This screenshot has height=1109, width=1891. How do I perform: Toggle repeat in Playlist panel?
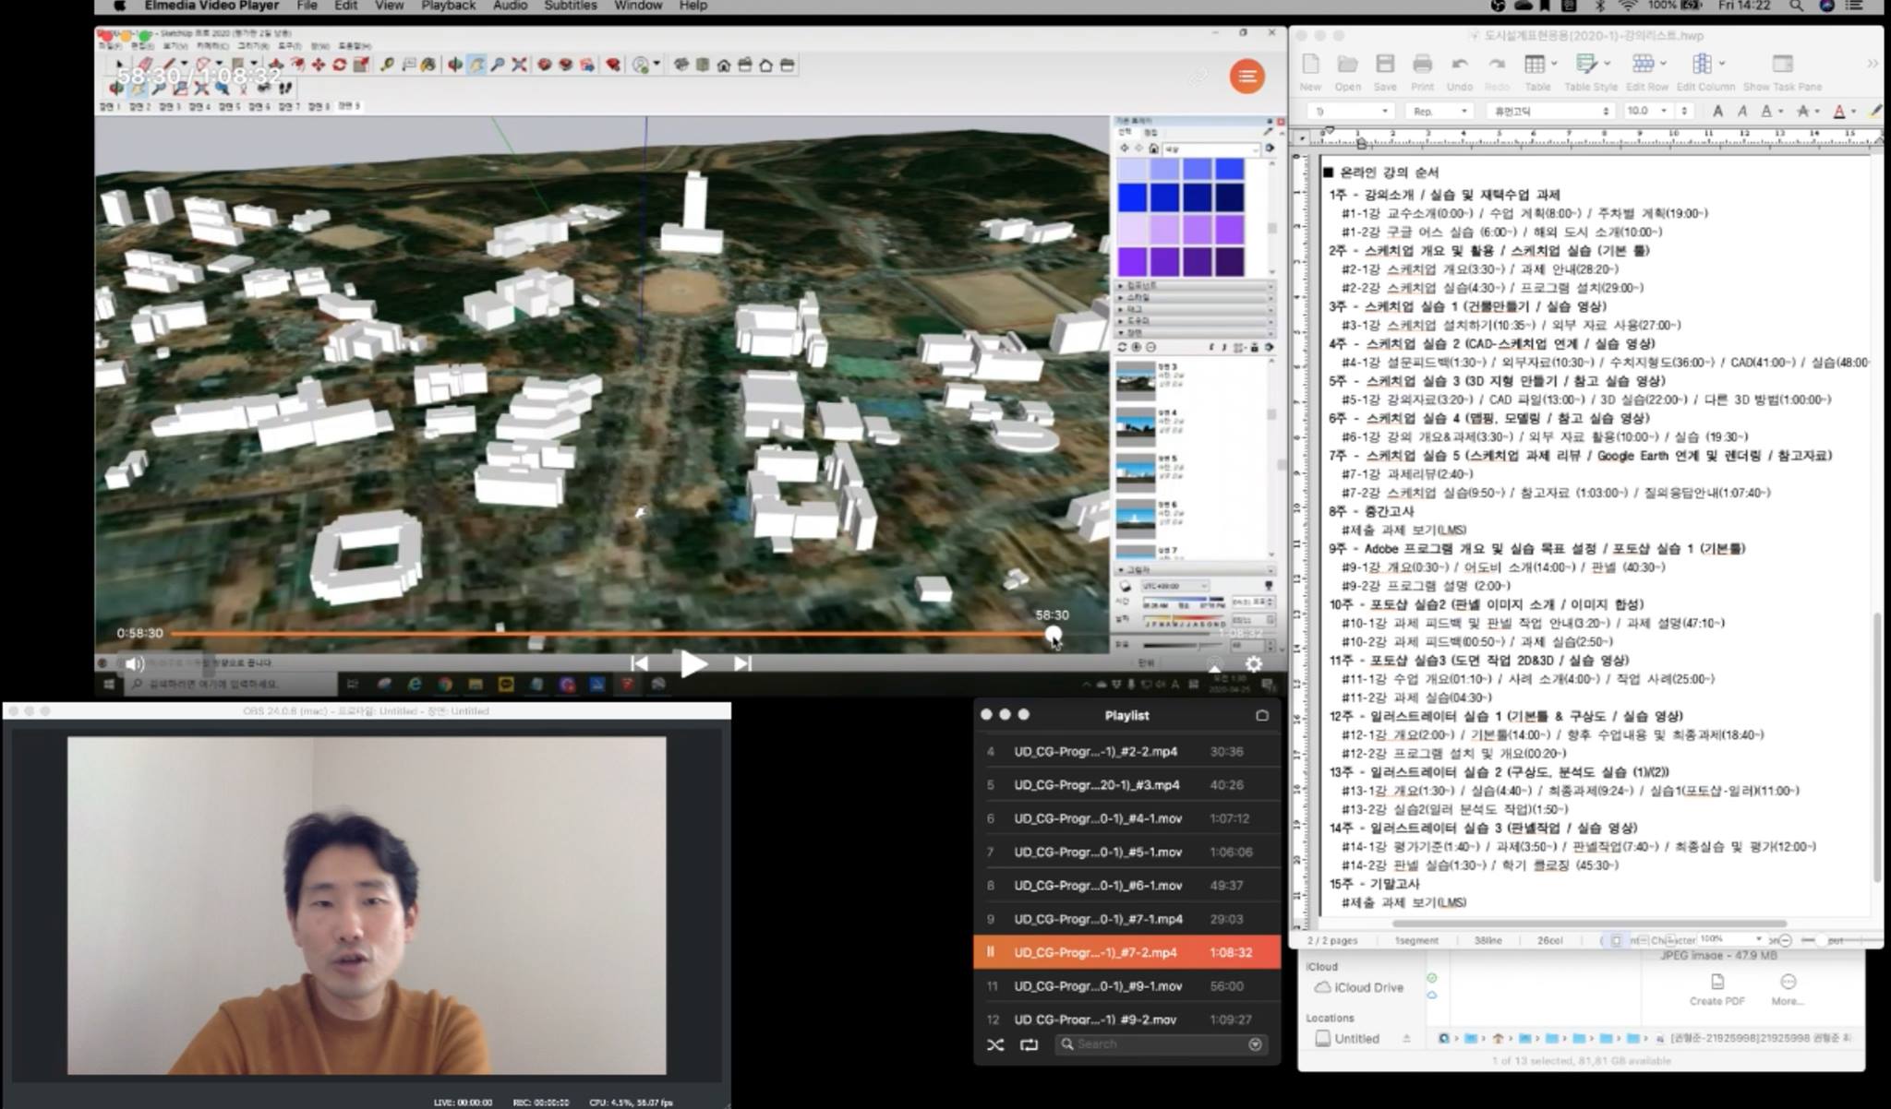pos(1029,1045)
